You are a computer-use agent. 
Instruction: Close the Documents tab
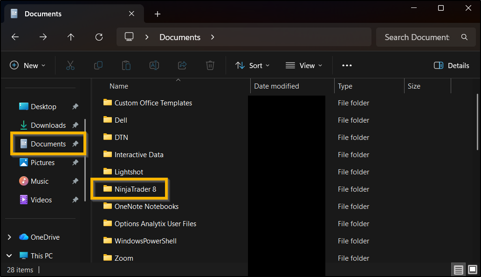[x=131, y=14]
